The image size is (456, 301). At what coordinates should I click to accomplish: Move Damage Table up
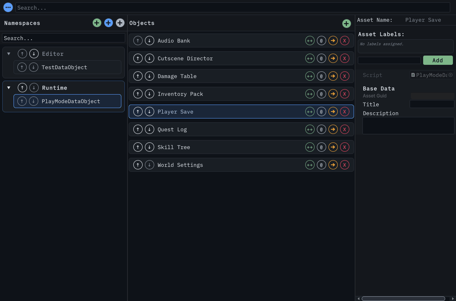(138, 76)
